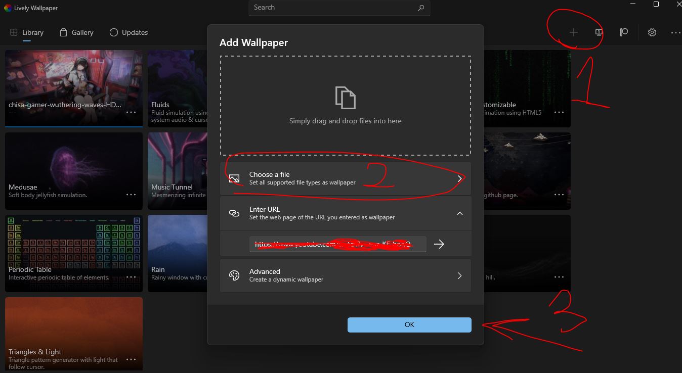
Task: Confirm with the OK button
Action: (409, 325)
